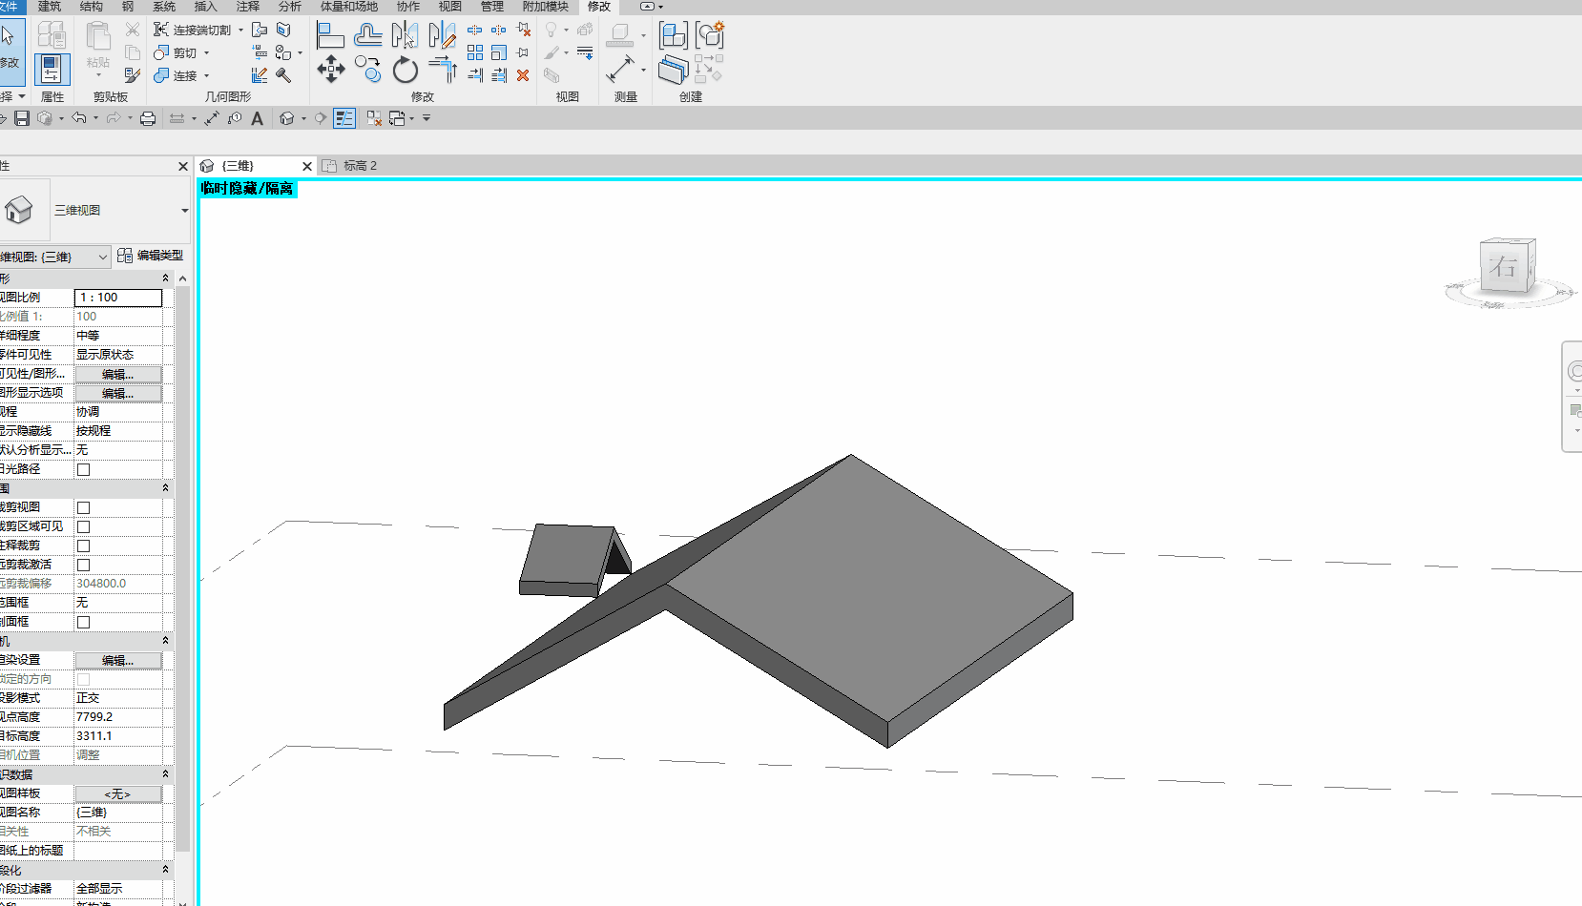Viewport: 1582px width, 906px height.
Task: Click 编辑 button for rendering settings
Action: click(118, 660)
